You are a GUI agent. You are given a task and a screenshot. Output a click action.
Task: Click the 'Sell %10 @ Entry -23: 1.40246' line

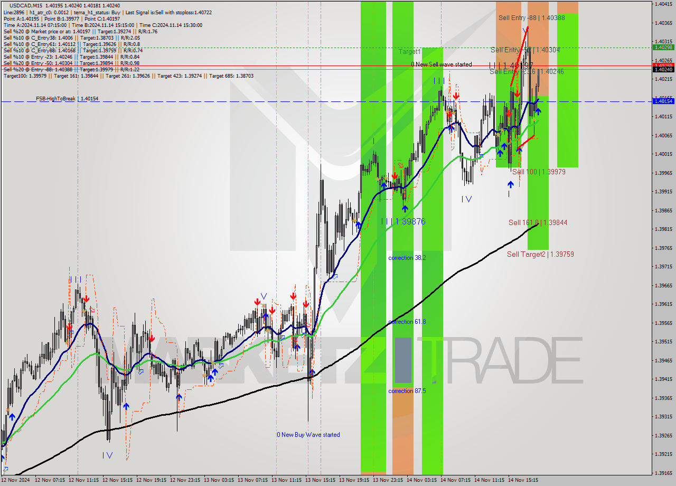tap(71, 57)
